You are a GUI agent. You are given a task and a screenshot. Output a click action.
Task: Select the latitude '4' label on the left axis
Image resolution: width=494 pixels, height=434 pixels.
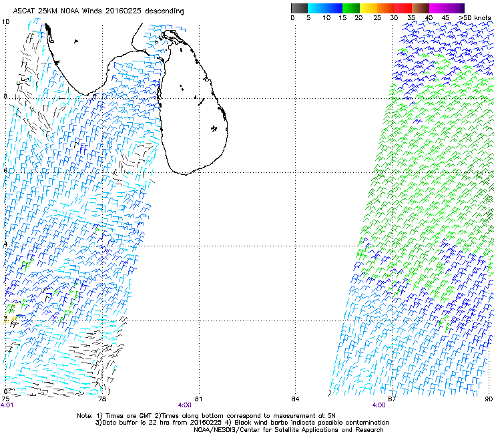5,244
